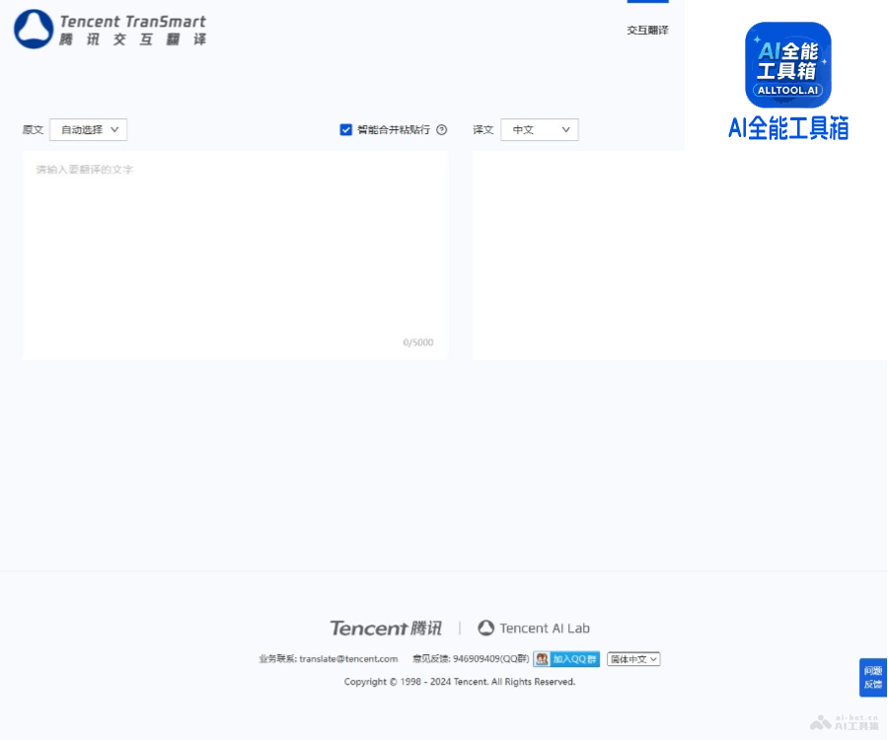This screenshot has width=888, height=740.
Task: Click the 0/5000 character counter
Action: coord(418,342)
